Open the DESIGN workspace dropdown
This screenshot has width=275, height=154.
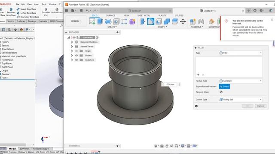[76, 21]
